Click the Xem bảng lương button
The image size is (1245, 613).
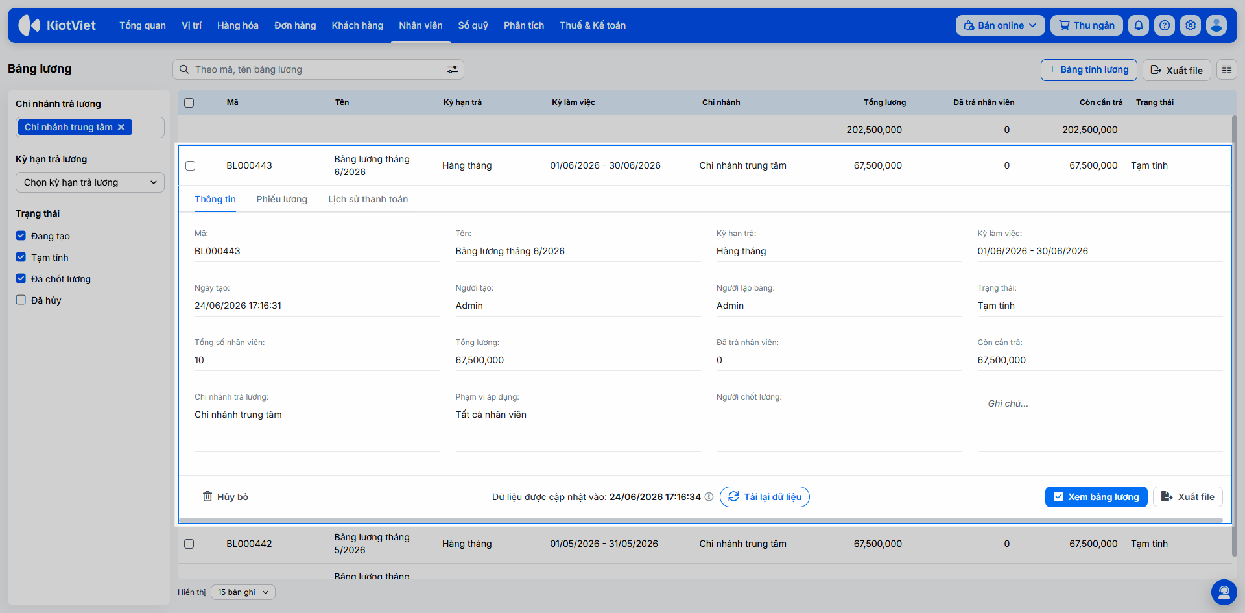click(x=1097, y=497)
